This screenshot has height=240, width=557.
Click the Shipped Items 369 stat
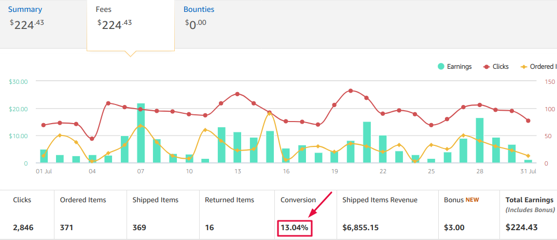coord(140,228)
